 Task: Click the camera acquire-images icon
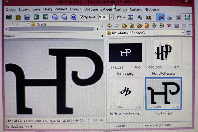click(x=9, y=17)
